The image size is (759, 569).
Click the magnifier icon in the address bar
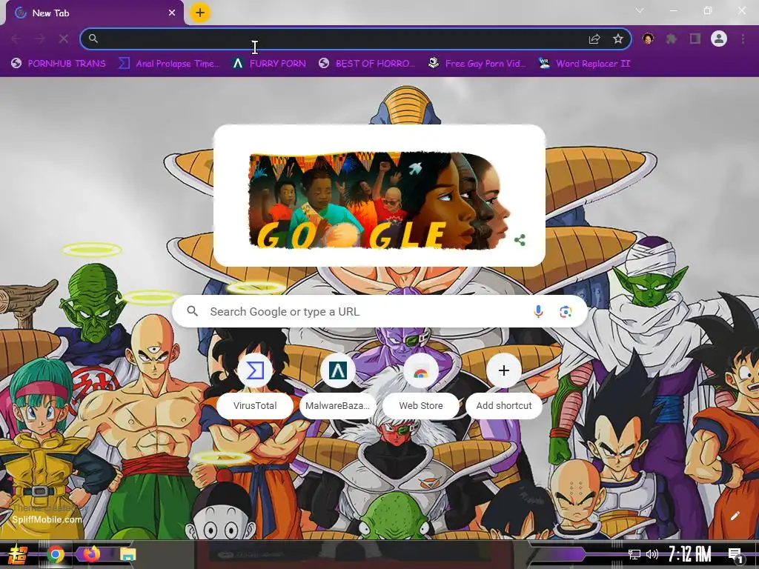pyautogui.click(x=93, y=39)
